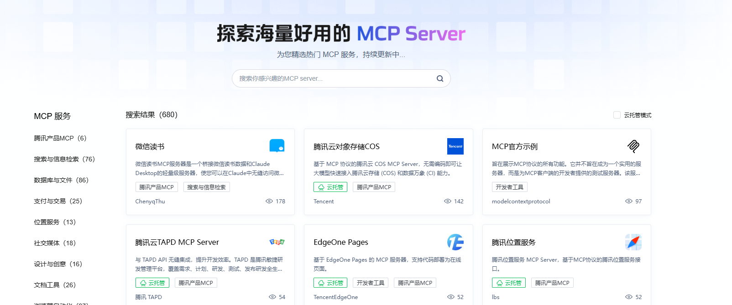This screenshot has height=305, width=732.
Task: Focus the MCP server search field
Action: click(333, 78)
